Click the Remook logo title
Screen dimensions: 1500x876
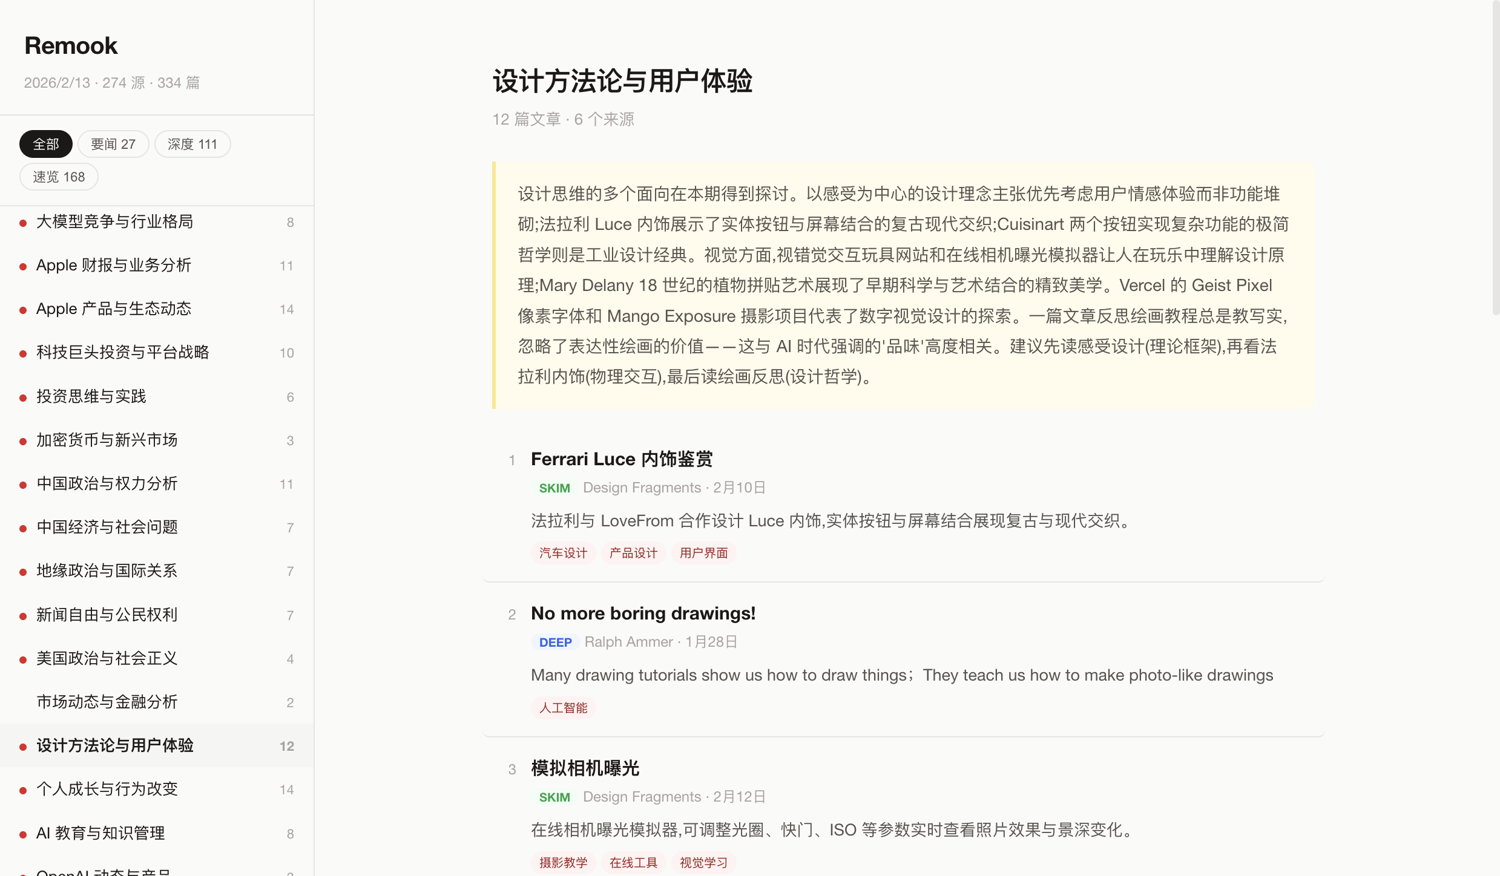pyautogui.click(x=71, y=46)
